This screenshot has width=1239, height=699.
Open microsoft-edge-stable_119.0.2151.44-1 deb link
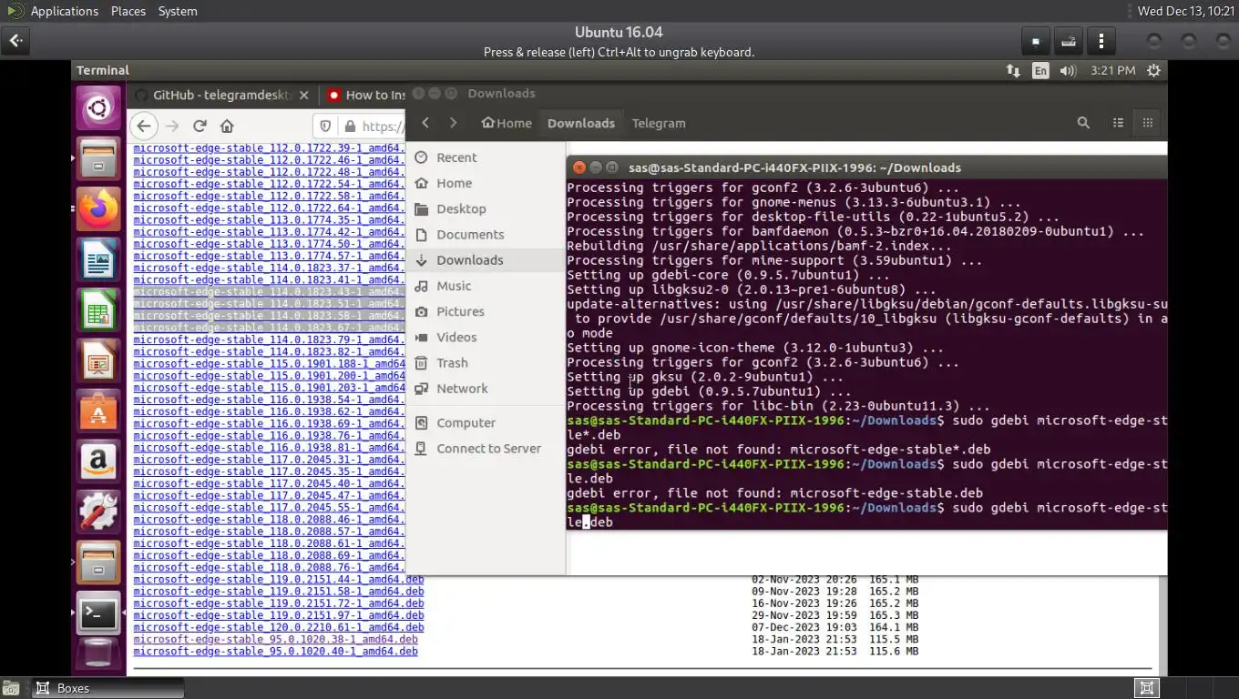[279, 579]
